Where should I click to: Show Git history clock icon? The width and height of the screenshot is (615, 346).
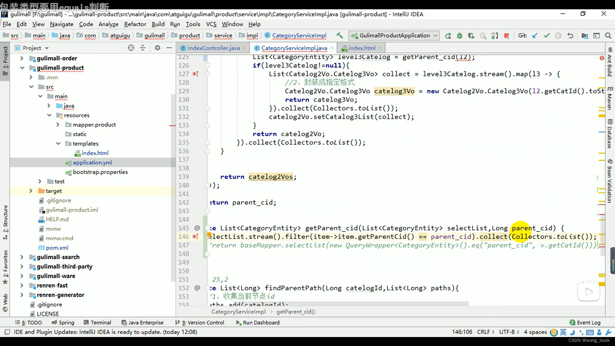[x=558, y=36]
